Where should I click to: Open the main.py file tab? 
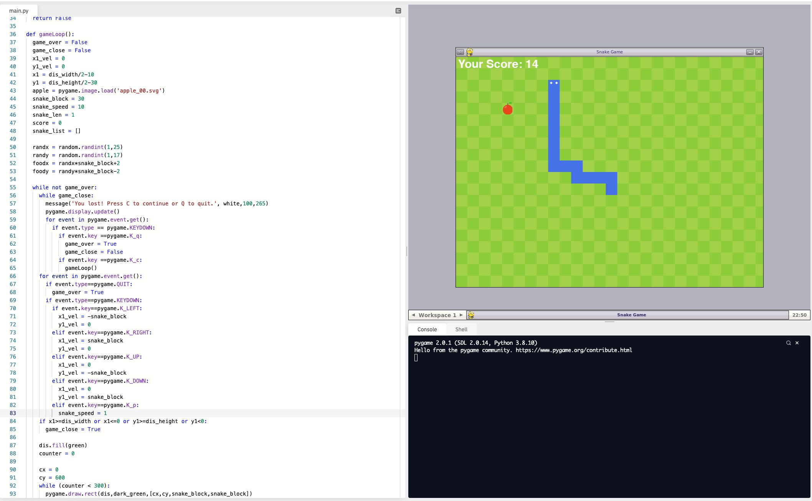(x=19, y=11)
